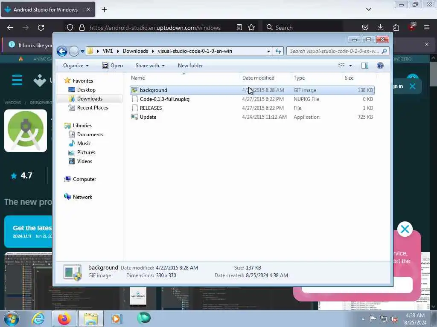The width and height of the screenshot is (437, 327).
Task: Toggle Firefox reader view icon
Action: pyautogui.click(x=239, y=28)
